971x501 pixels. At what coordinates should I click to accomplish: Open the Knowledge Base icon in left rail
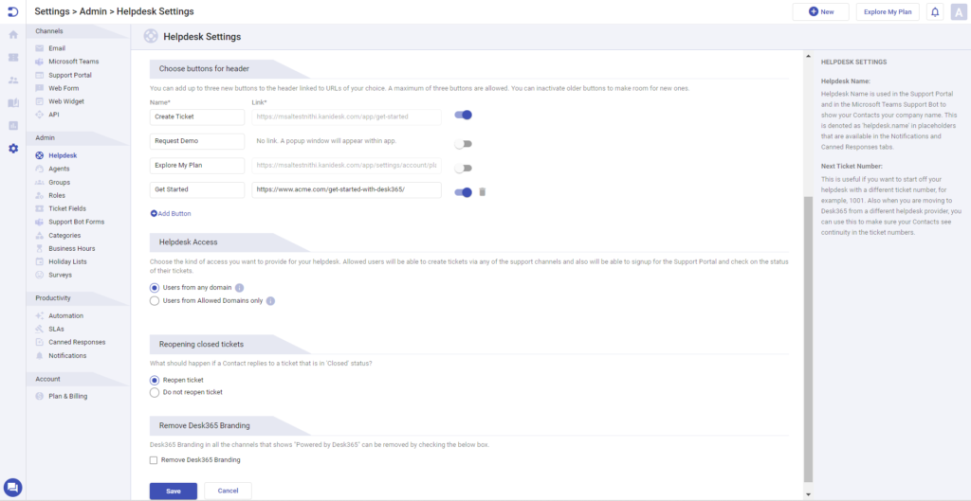(x=13, y=102)
